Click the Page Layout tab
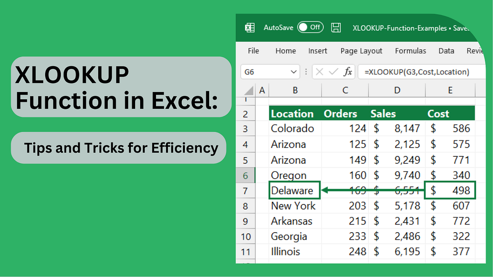Image resolution: width=493 pixels, height=277 pixels. click(361, 51)
